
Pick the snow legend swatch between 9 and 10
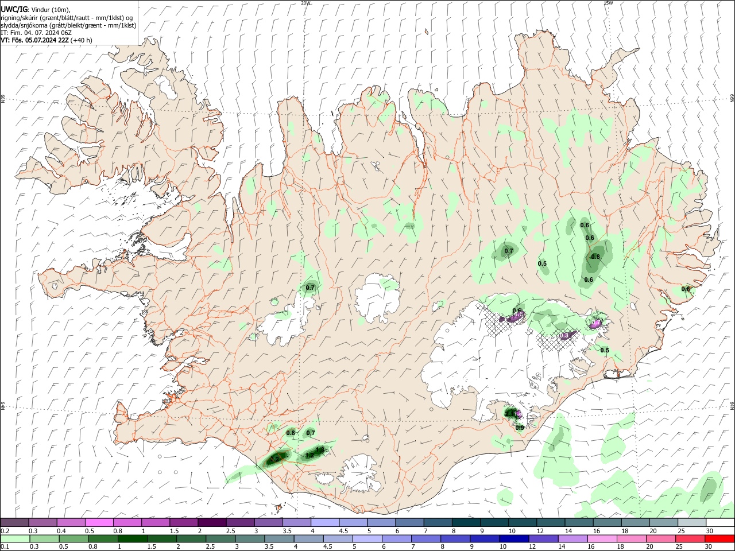(x=495, y=522)
